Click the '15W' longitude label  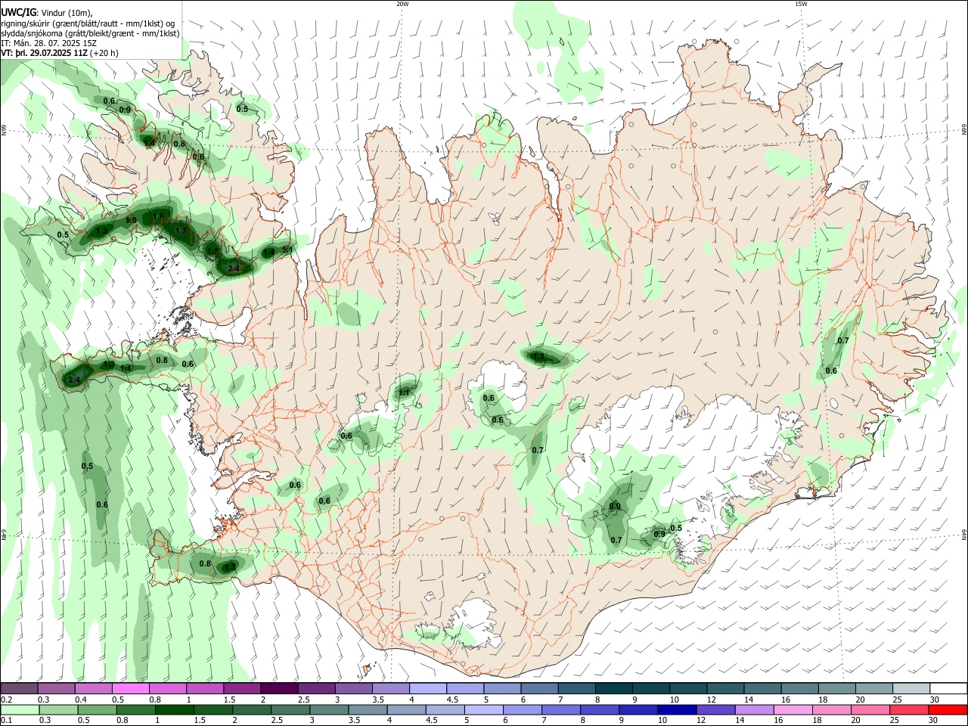tap(801, 4)
